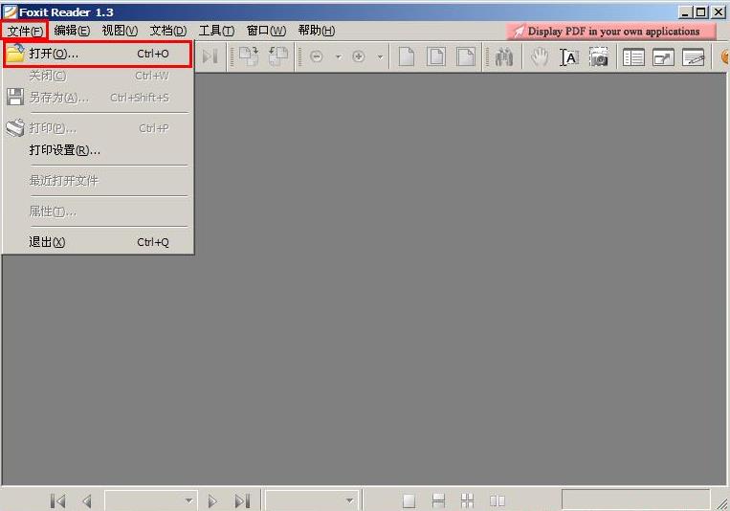Go to next page in bottom bar

coord(212,501)
